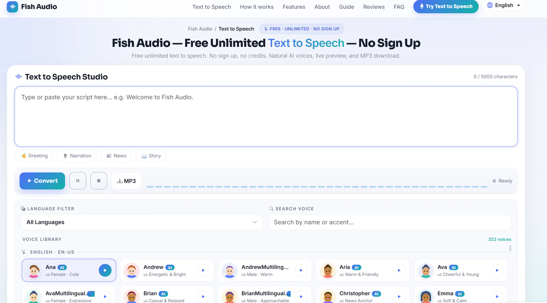Play the Ana voice preview
Viewport: 547px width, 303px height.
(x=105, y=270)
